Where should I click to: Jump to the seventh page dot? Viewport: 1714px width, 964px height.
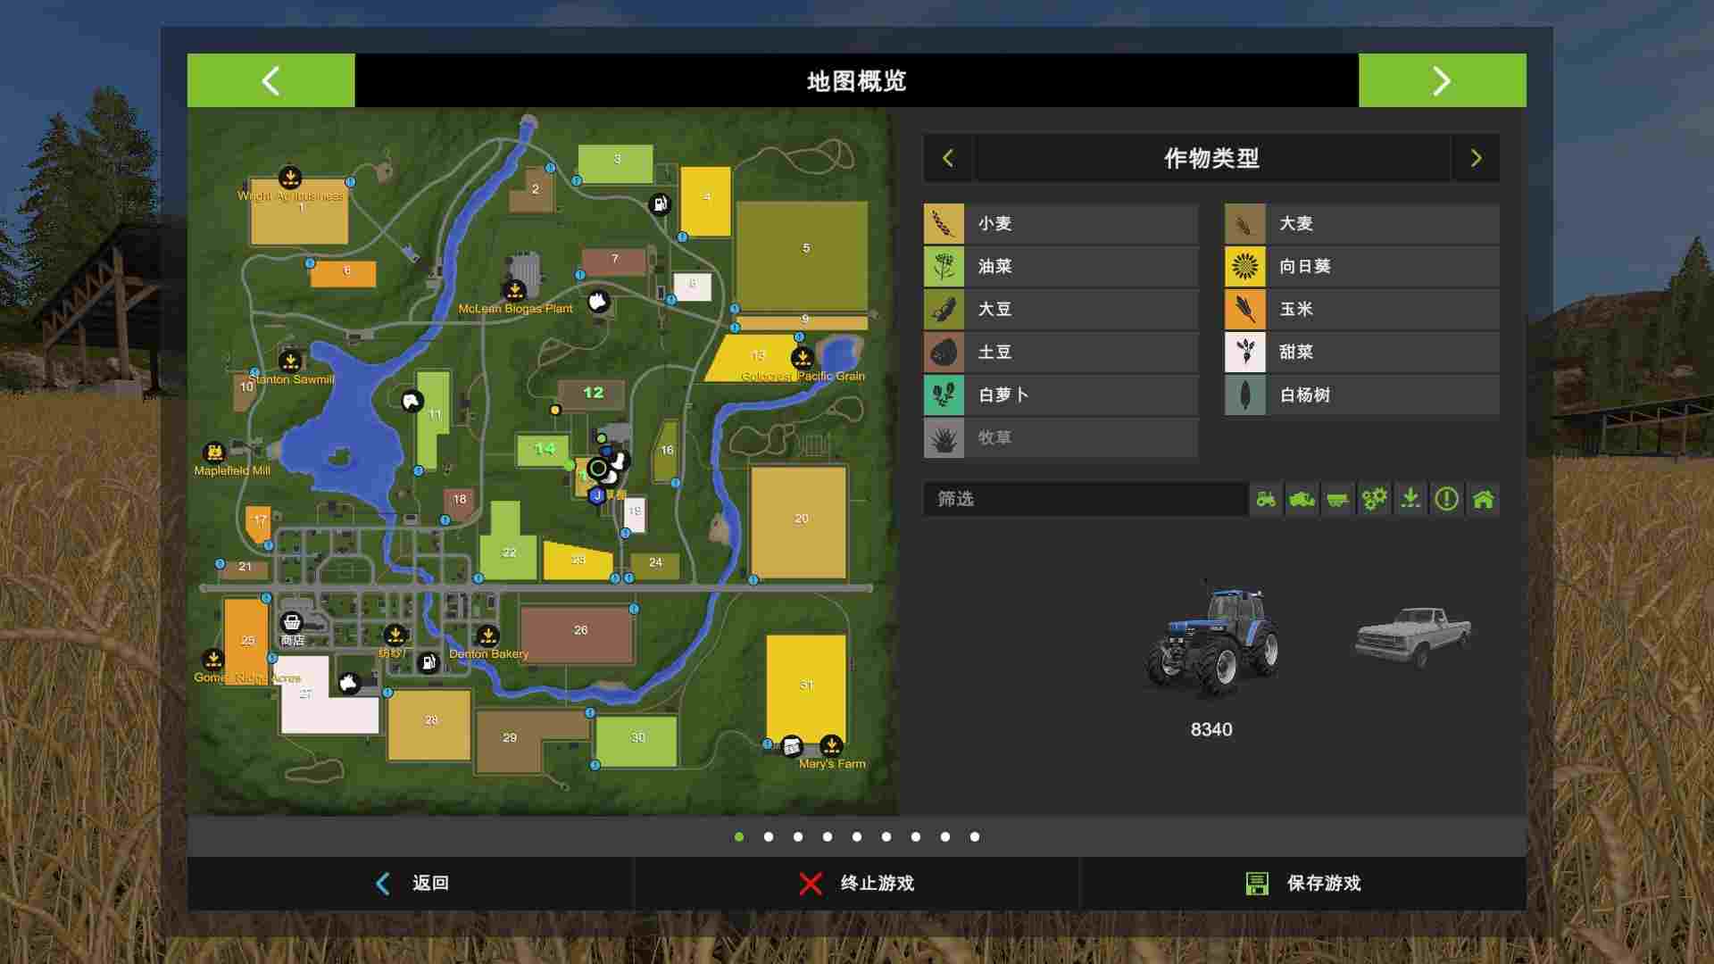(x=916, y=836)
